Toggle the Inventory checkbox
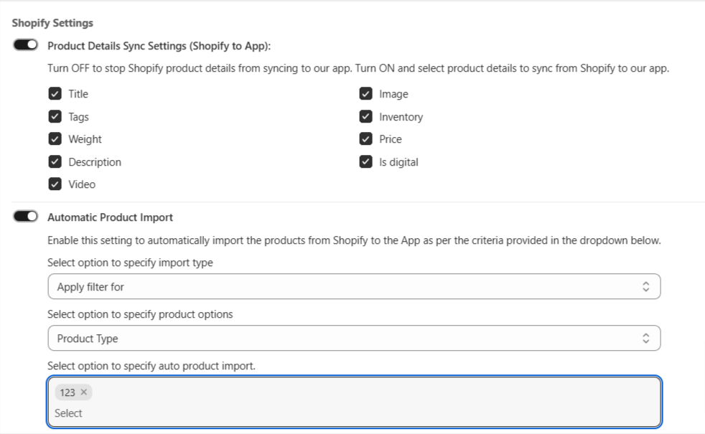 (365, 116)
